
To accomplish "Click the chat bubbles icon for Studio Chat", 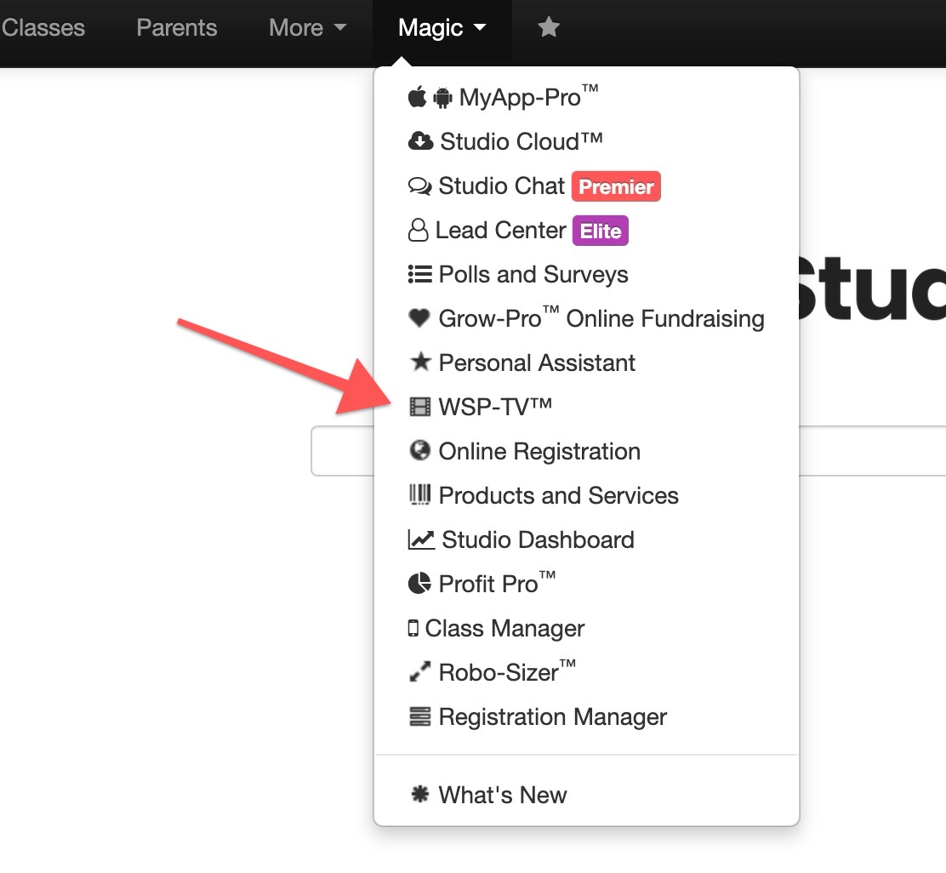I will pyautogui.click(x=420, y=185).
